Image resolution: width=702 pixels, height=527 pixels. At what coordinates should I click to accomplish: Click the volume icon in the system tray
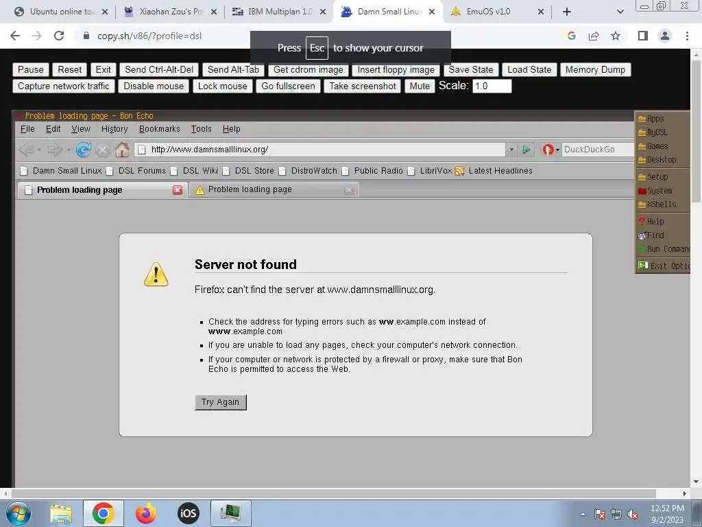click(x=633, y=514)
